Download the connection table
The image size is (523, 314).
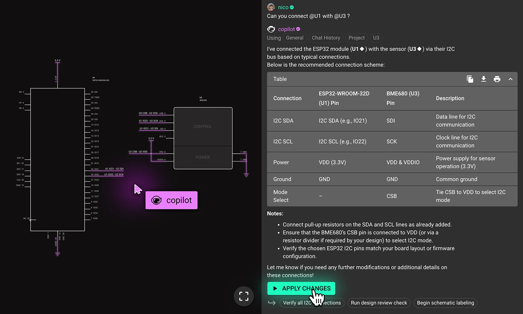click(x=483, y=79)
